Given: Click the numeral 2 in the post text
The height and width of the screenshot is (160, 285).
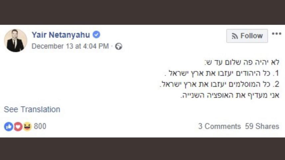Looking at the screenshot, I should tap(276, 84).
